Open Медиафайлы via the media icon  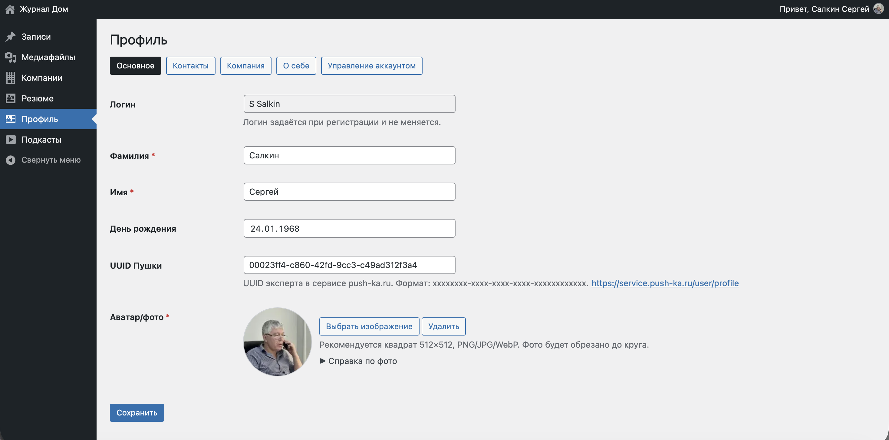click(x=11, y=57)
